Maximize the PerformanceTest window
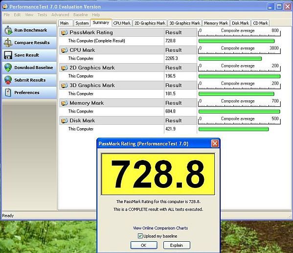 [279, 7]
